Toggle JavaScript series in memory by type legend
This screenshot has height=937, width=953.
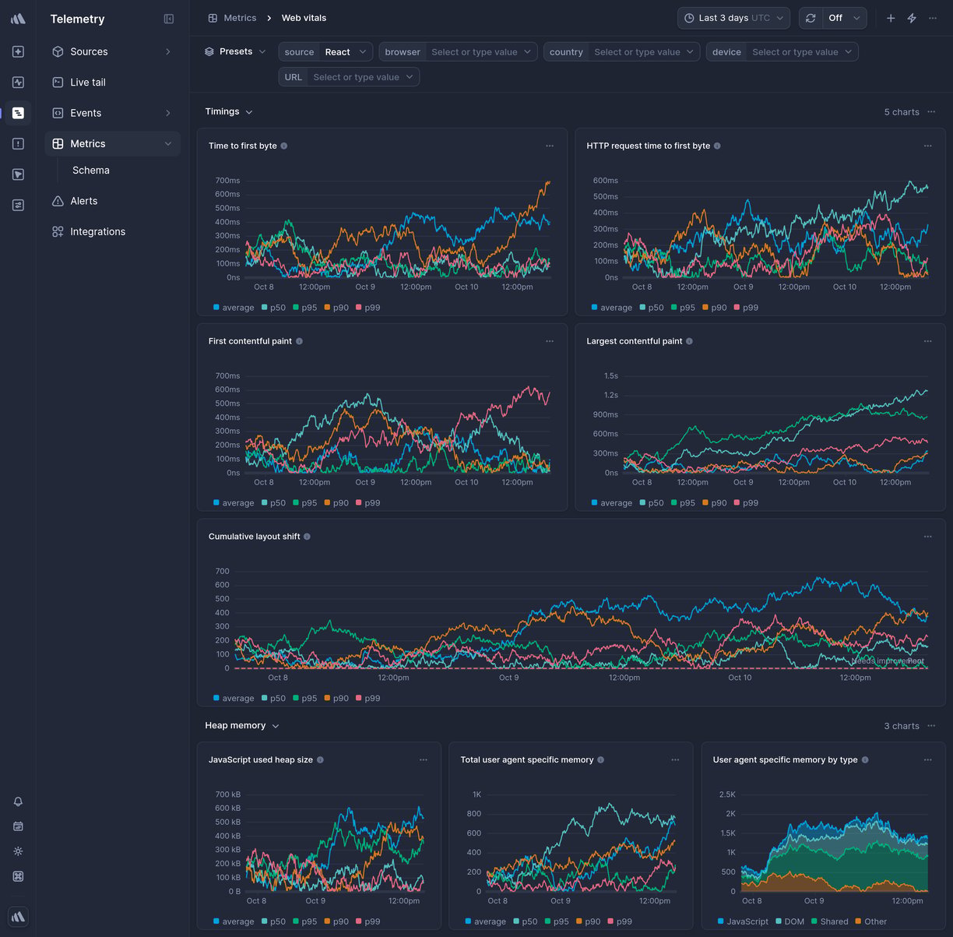click(743, 921)
